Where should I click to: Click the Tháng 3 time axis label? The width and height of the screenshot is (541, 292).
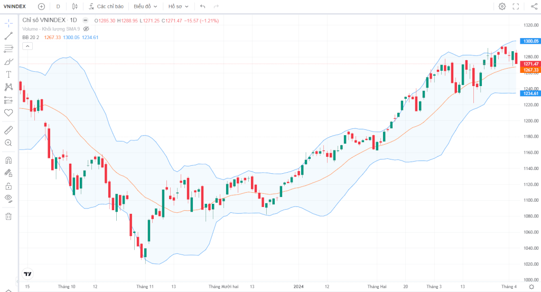coord(434,287)
